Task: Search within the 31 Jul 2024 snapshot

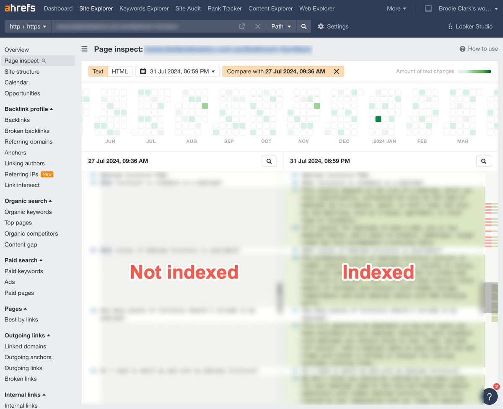Action: [484, 161]
